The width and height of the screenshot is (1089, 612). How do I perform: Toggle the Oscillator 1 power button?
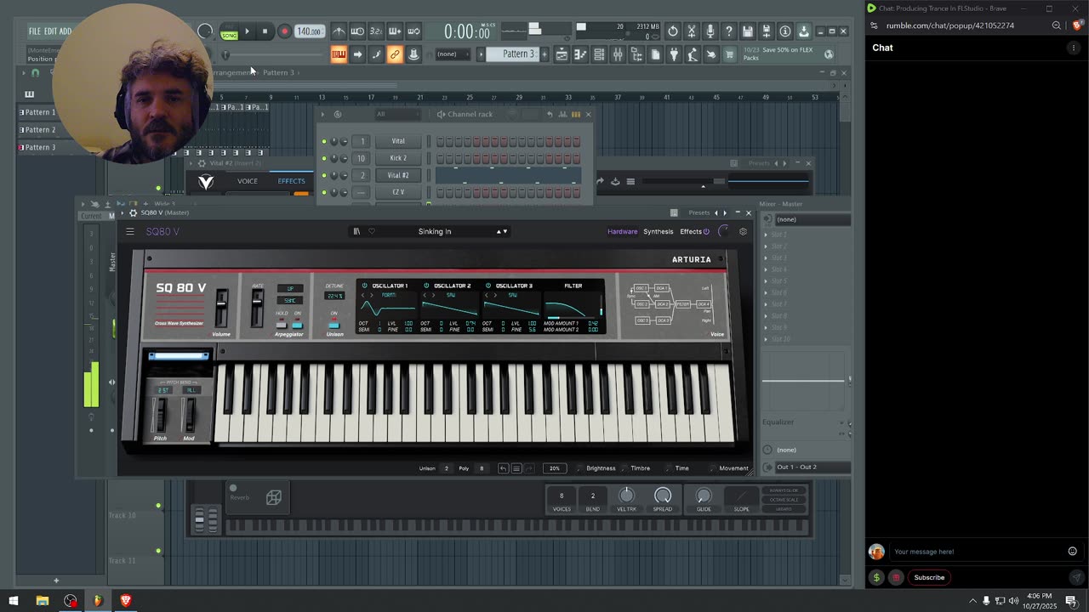coord(365,286)
